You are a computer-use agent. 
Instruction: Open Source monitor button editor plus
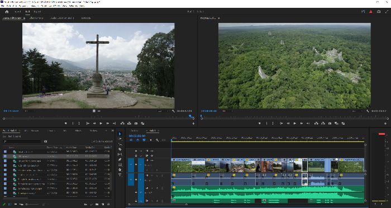point(193,124)
